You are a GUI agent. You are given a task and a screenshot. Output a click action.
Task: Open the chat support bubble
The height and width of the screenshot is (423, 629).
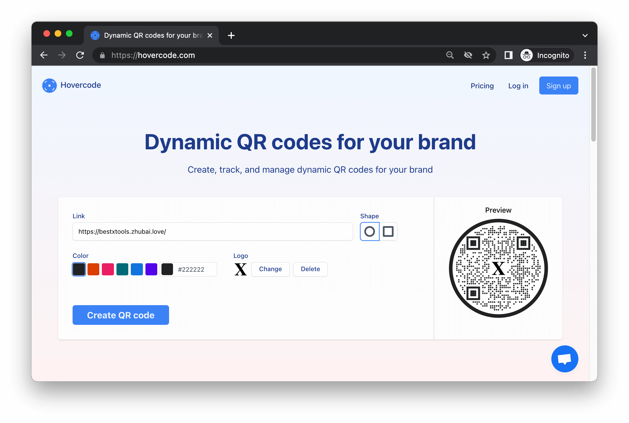[x=565, y=359]
